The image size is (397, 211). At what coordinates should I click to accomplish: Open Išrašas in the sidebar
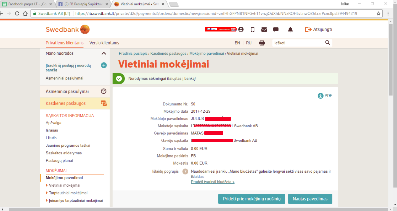[52, 130]
